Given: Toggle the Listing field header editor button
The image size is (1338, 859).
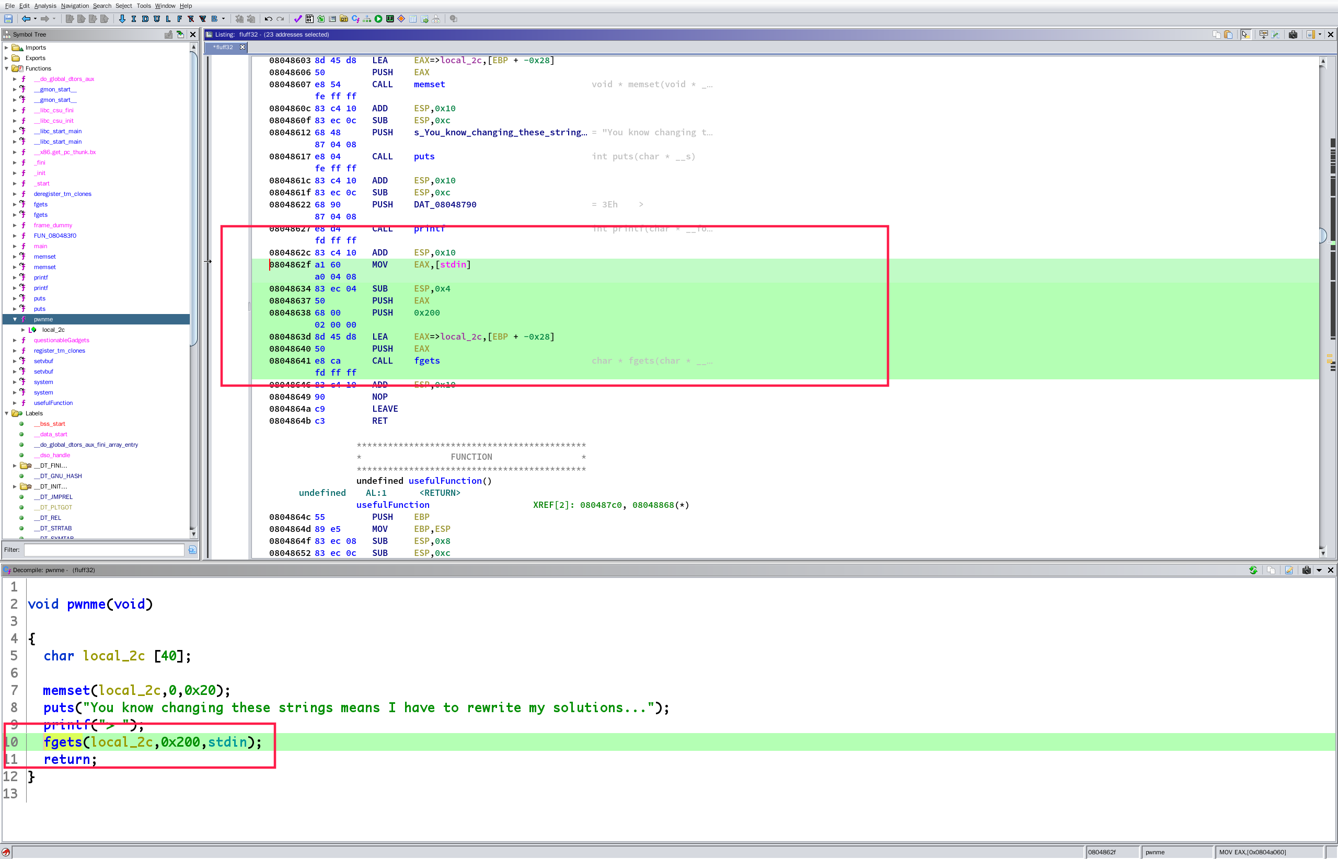Looking at the screenshot, I should [x=1264, y=34].
